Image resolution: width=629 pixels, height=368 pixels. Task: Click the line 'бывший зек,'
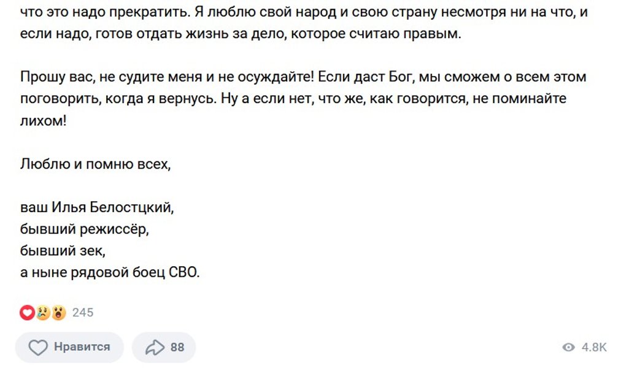(63, 251)
